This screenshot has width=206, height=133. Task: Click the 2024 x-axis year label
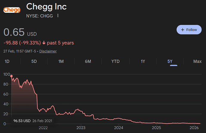tap(119, 128)
